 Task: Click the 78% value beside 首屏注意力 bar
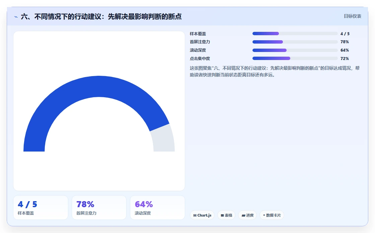coord(345,42)
